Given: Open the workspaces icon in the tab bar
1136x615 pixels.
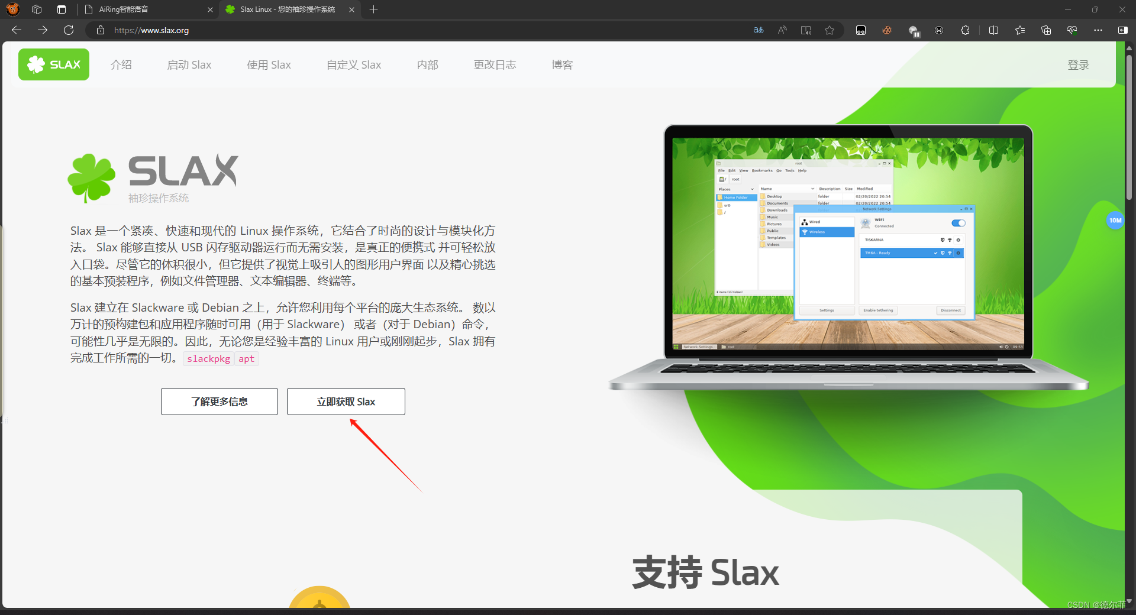Looking at the screenshot, I should [x=37, y=9].
